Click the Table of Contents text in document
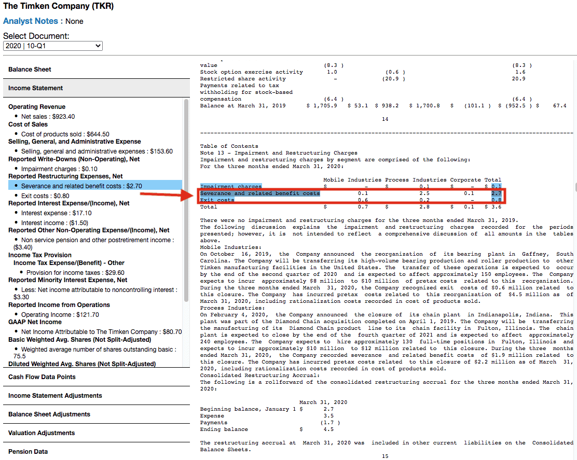The height and width of the screenshot is (460, 577). [x=229, y=146]
